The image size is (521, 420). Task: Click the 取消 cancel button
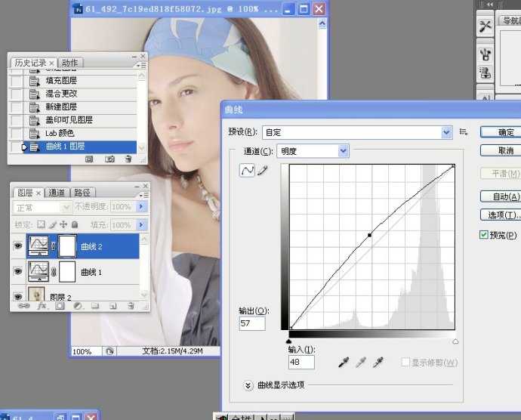point(501,150)
